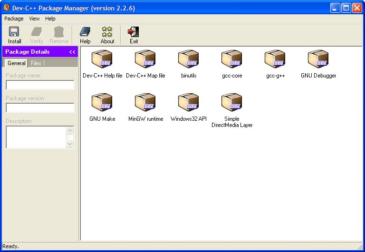This screenshot has height=252, width=365.
Task: Select the GNU Make package icon
Action: [102, 102]
